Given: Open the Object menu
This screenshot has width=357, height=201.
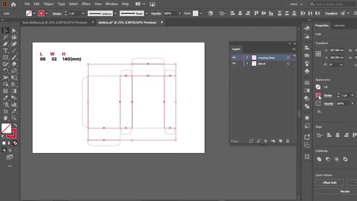Looking at the screenshot, I should click(x=48, y=4).
